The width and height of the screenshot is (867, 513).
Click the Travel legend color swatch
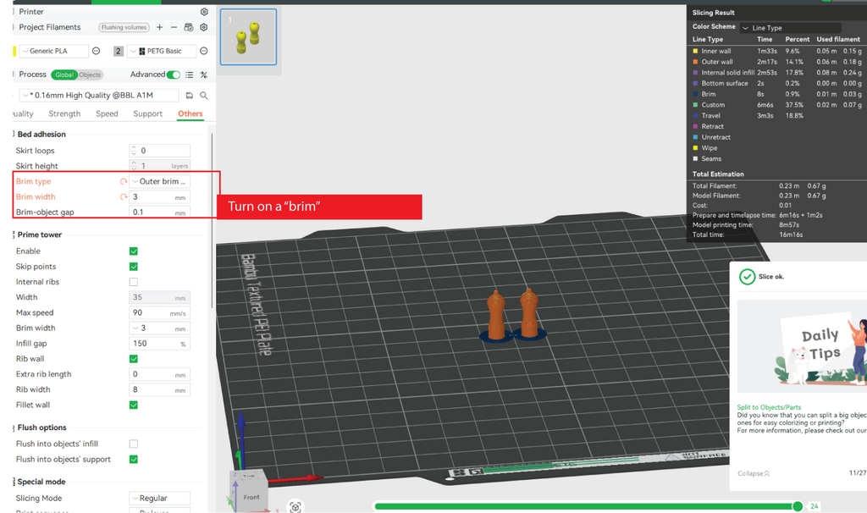[x=696, y=115]
